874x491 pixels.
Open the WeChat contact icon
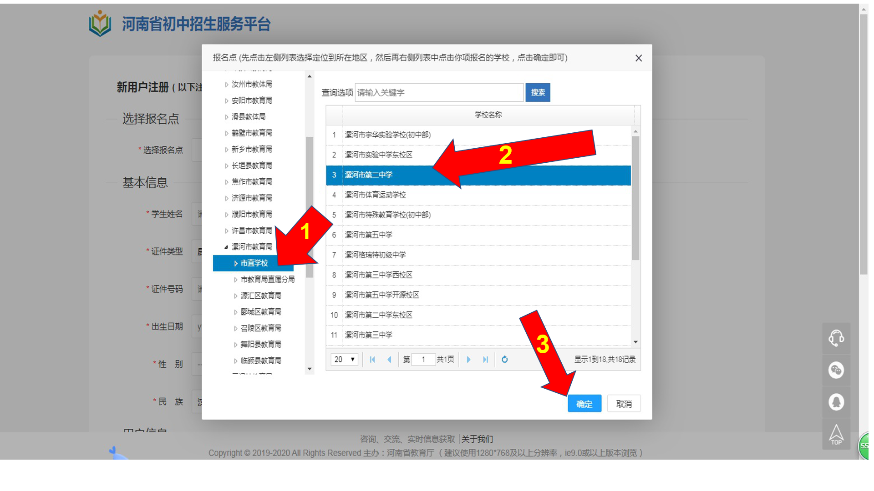tap(836, 370)
